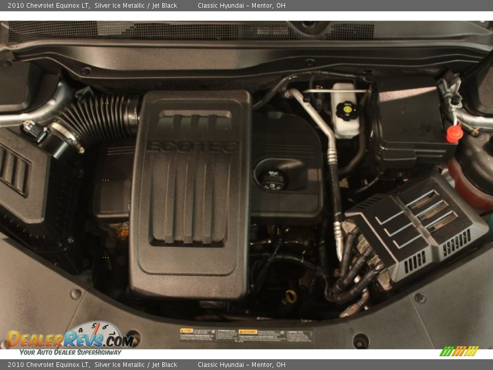Click the green-orange-yellow striped corner logo
Screen dimensions: 493x370
pyautogui.click(x=459, y=351)
